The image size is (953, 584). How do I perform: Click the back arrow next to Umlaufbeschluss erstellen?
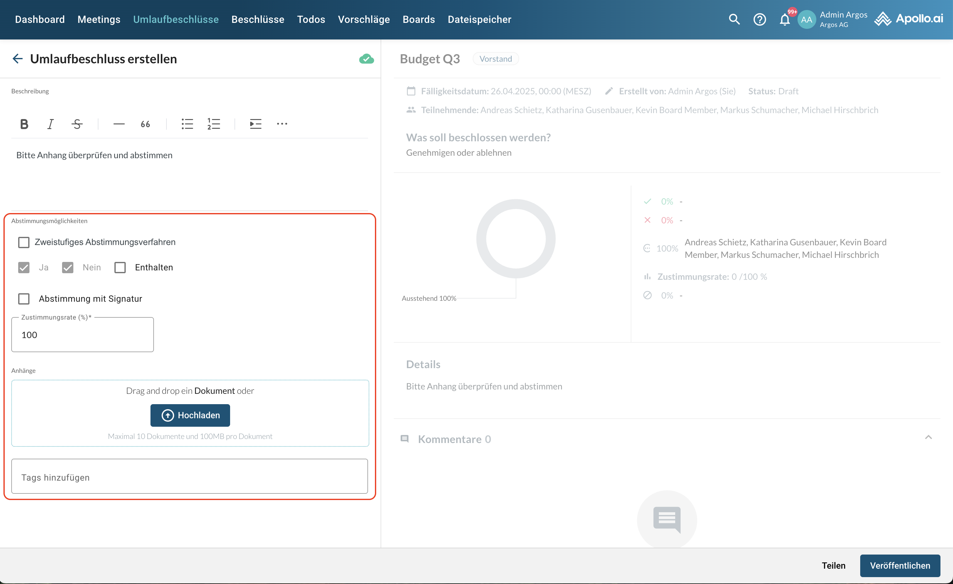click(18, 59)
